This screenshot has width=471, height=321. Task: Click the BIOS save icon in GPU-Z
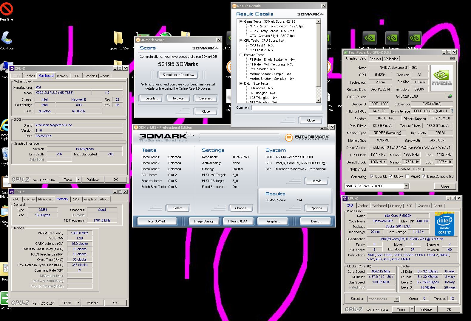[x=450, y=96]
